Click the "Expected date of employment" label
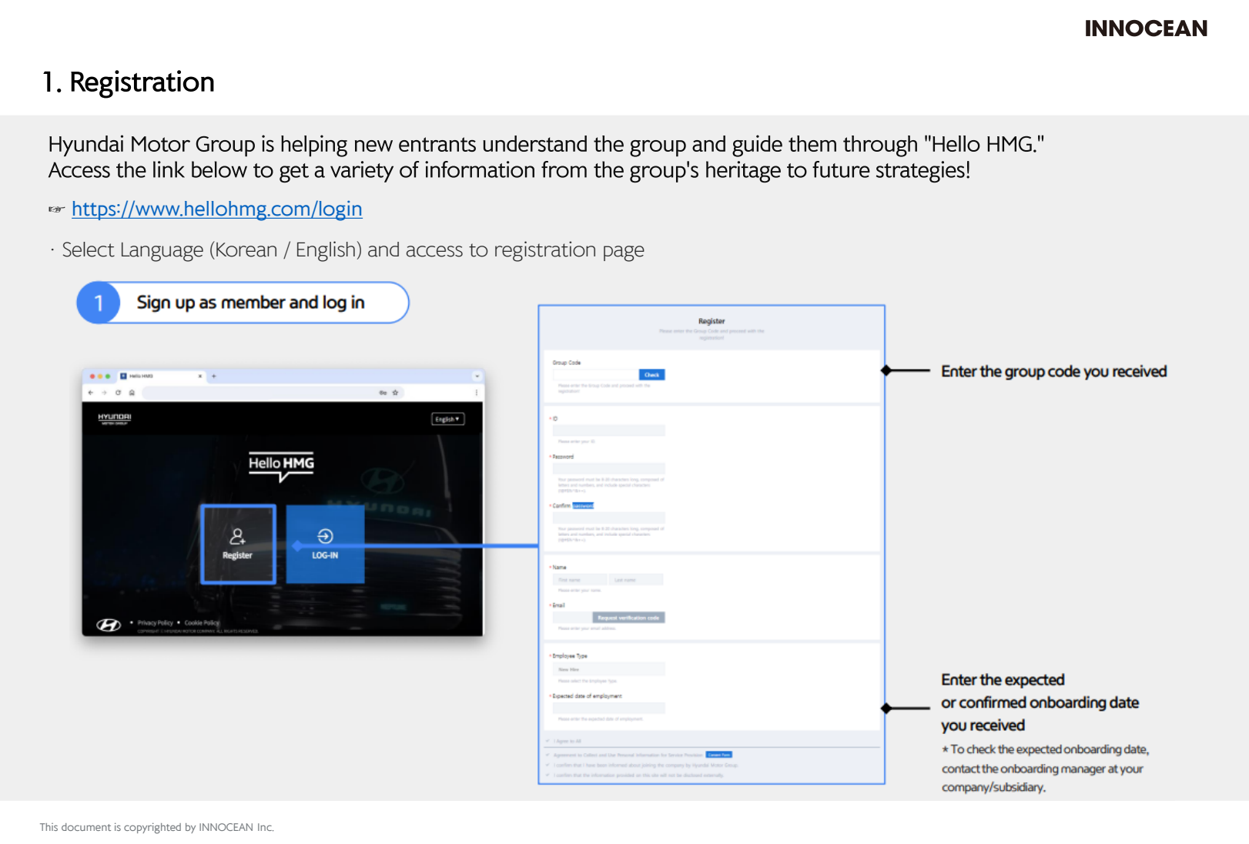This screenshot has width=1249, height=844. click(587, 696)
